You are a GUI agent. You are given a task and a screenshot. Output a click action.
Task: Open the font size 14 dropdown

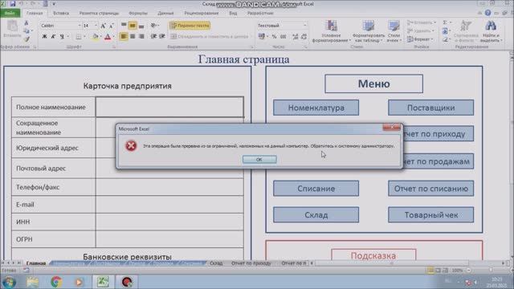click(x=96, y=26)
